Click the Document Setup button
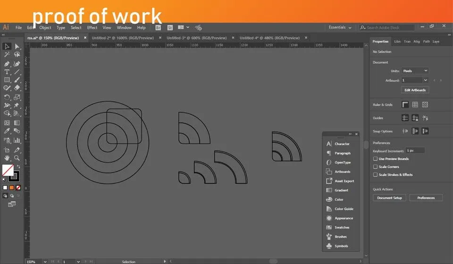This screenshot has height=264, width=453. point(389,198)
